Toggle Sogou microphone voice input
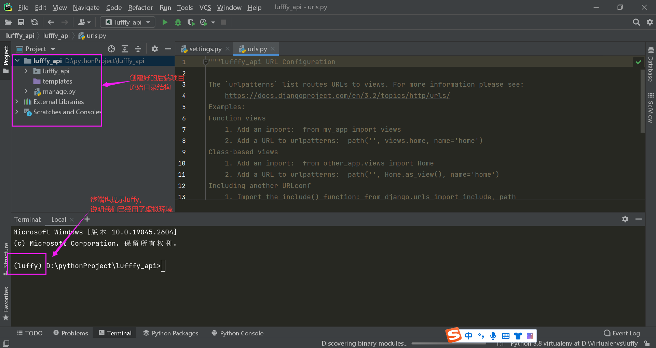Viewport: 656px width, 348px height. coord(493,336)
